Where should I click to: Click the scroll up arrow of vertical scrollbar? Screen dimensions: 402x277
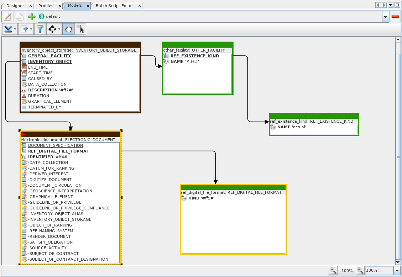pos(398,39)
